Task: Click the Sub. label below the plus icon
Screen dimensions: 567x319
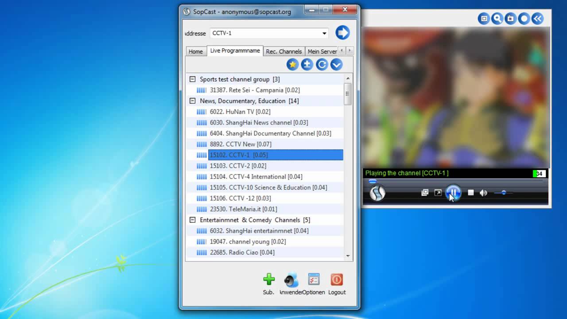Action: [268, 292]
